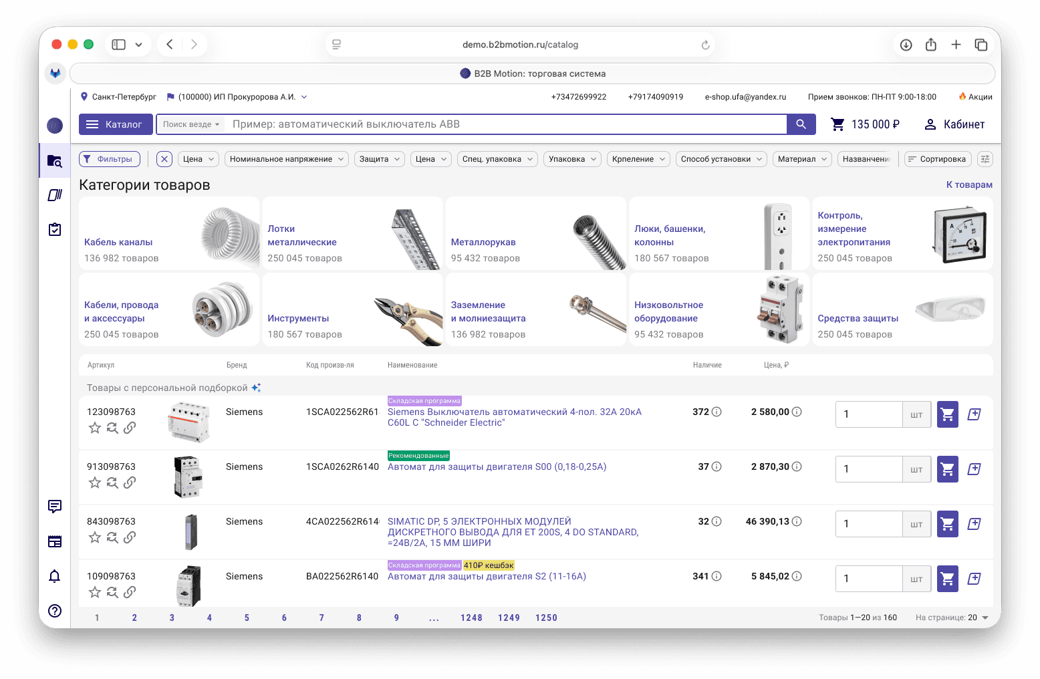
Task: Copy link icon for item 913098763
Action: (x=130, y=483)
